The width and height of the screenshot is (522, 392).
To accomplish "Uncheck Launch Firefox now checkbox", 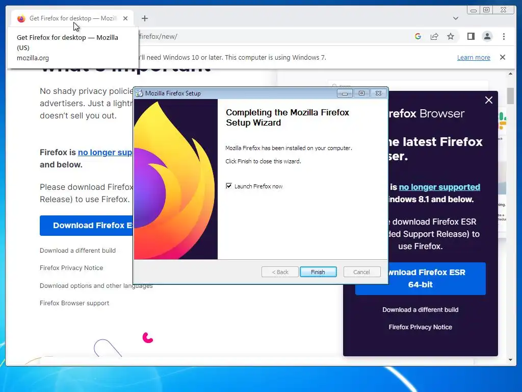I will click(229, 186).
